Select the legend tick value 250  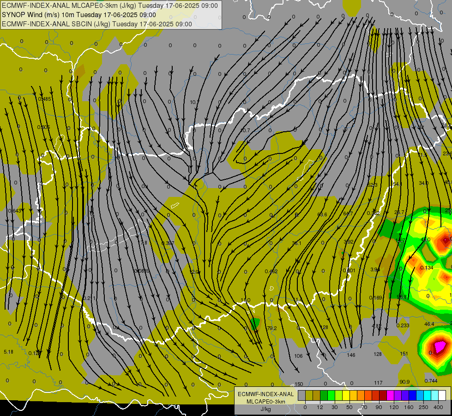click(423, 407)
